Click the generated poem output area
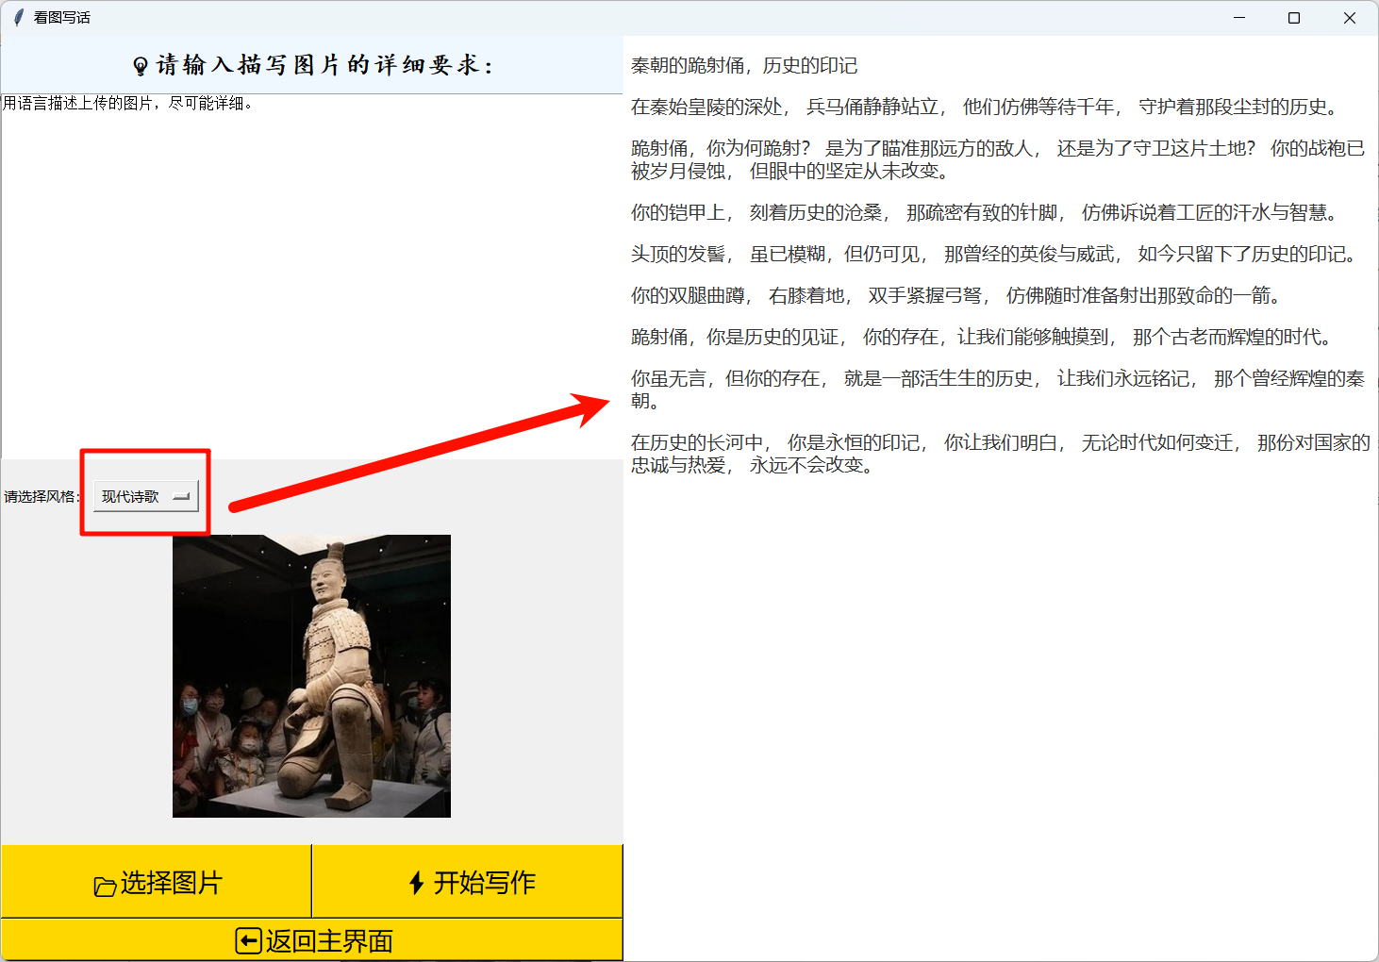1379x962 pixels. tap(1001, 499)
